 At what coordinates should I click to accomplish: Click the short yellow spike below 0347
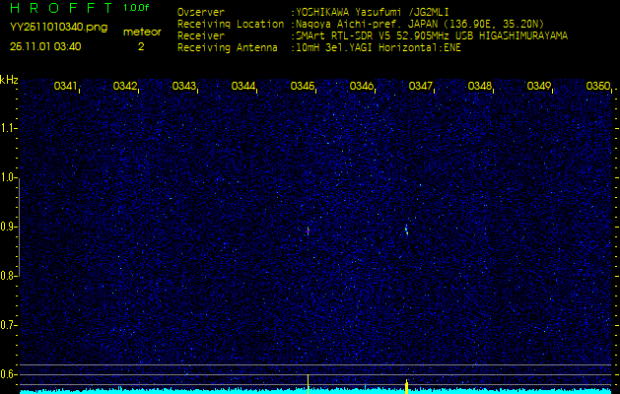pyautogui.click(x=406, y=386)
